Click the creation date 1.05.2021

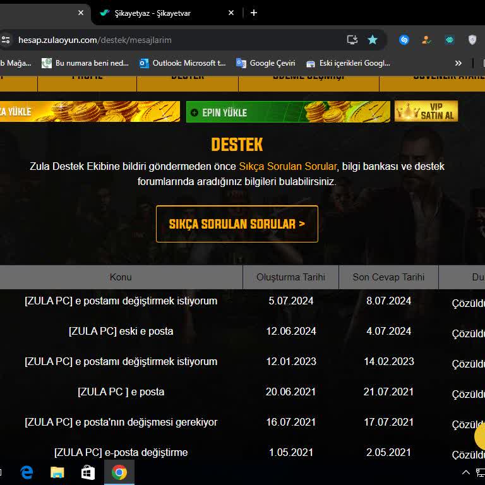point(291,453)
